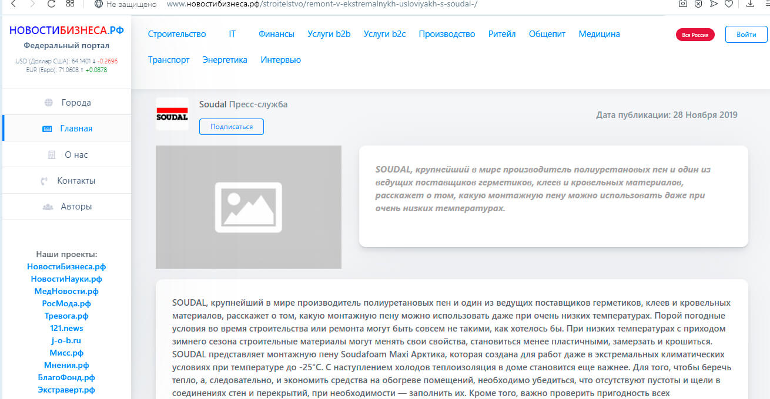Click the USD (Доллар США) exchange rate line
The image size is (770, 399).
[66, 60]
